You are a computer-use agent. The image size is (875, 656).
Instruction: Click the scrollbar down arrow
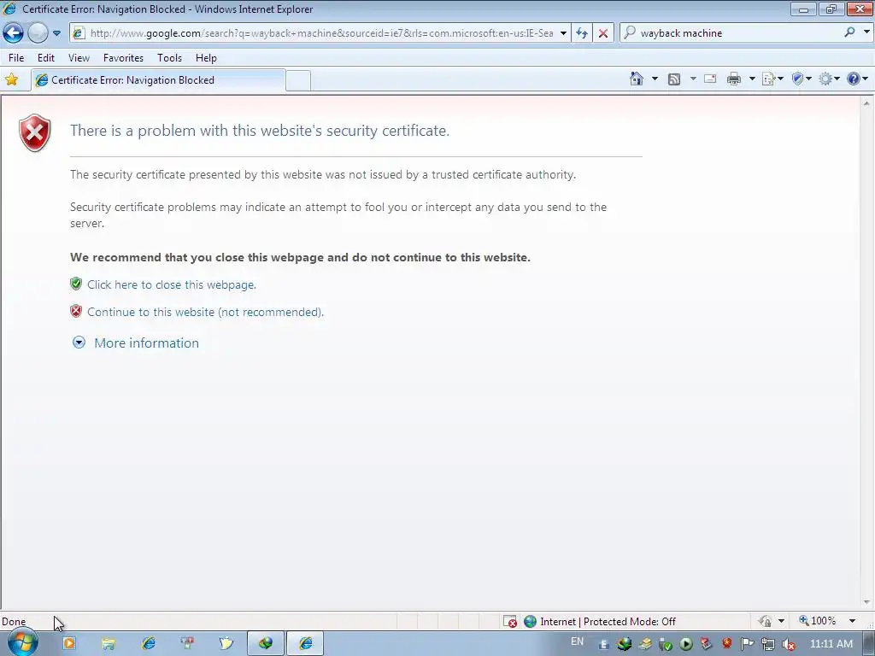(866, 602)
